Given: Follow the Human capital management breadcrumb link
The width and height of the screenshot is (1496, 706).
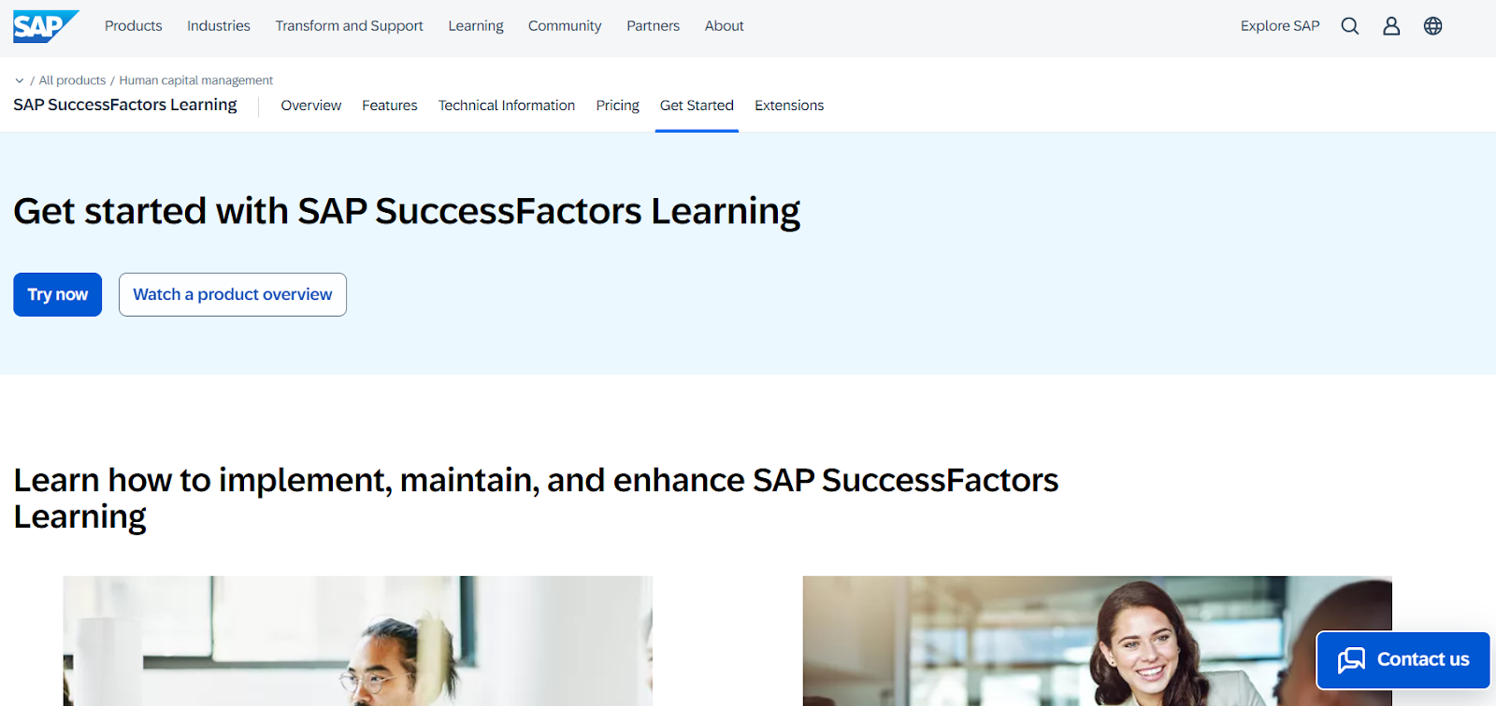Looking at the screenshot, I should [x=195, y=80].
